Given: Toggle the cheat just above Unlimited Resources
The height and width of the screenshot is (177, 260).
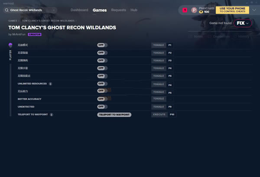Looking at the screenshot, I should click(102, 76).
